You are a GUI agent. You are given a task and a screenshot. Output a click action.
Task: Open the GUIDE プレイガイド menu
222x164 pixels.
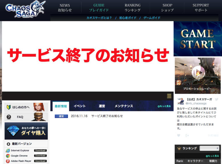99,8
